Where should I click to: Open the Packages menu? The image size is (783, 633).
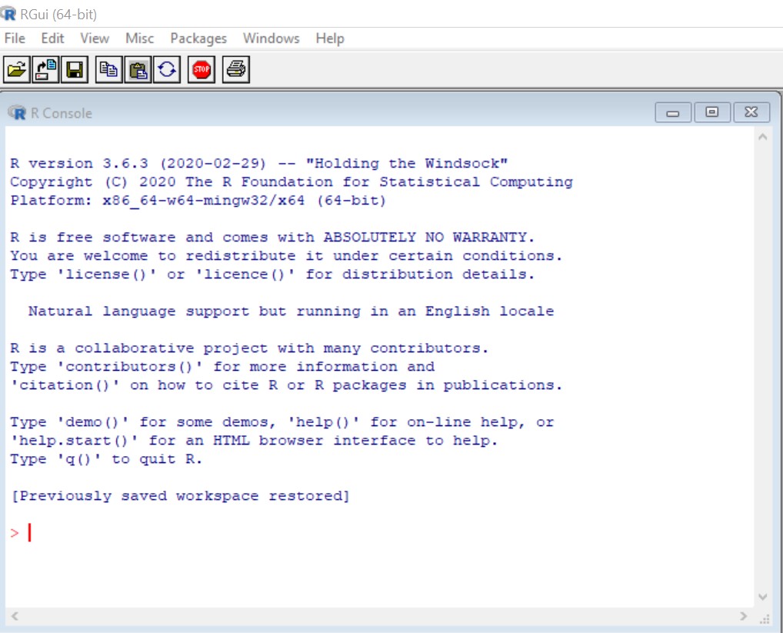(x=198, y=38)
